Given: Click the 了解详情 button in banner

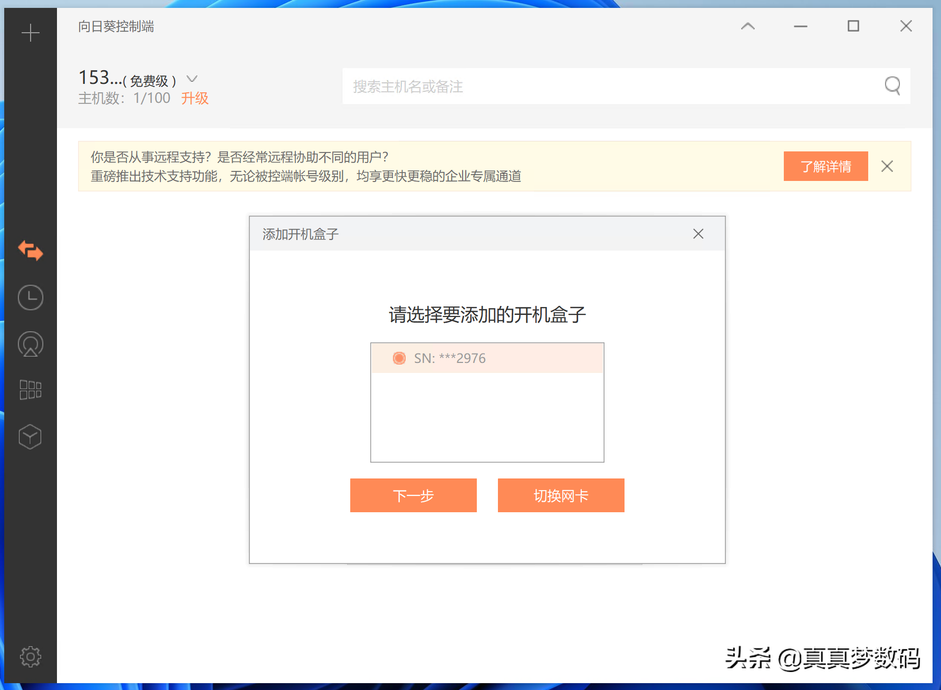Looking at the screenshot, I should pyautogui.click(x=825, y=166).
